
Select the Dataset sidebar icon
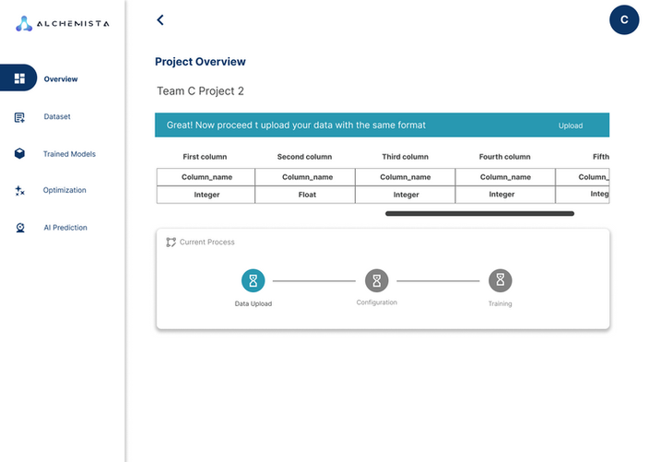coord(19,117)
